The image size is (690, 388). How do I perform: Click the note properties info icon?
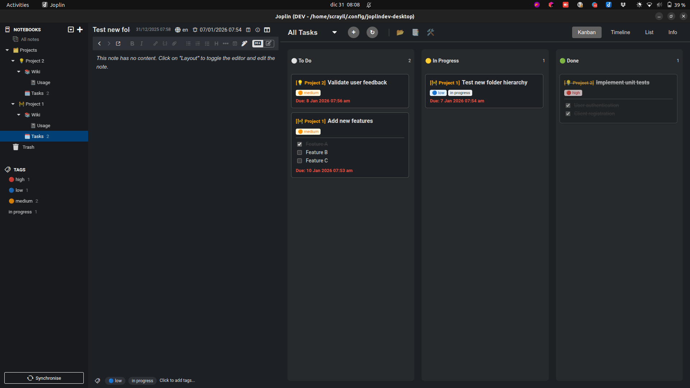tap(258, 30)
